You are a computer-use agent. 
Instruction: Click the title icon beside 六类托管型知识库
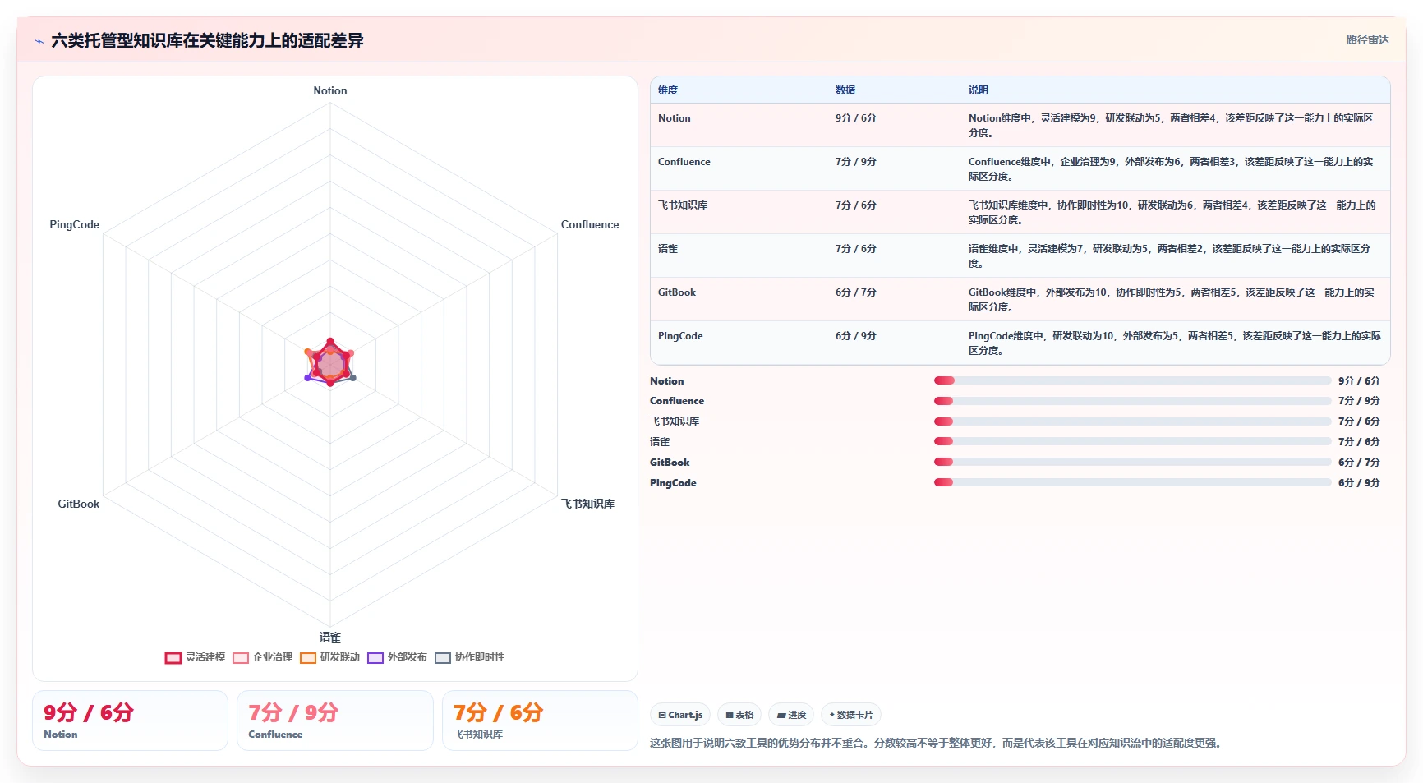pos(39,41)
